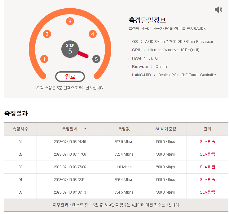Click the 957.9 Mbps measurement cell
The image size is (229, 214).
(123, 142)
